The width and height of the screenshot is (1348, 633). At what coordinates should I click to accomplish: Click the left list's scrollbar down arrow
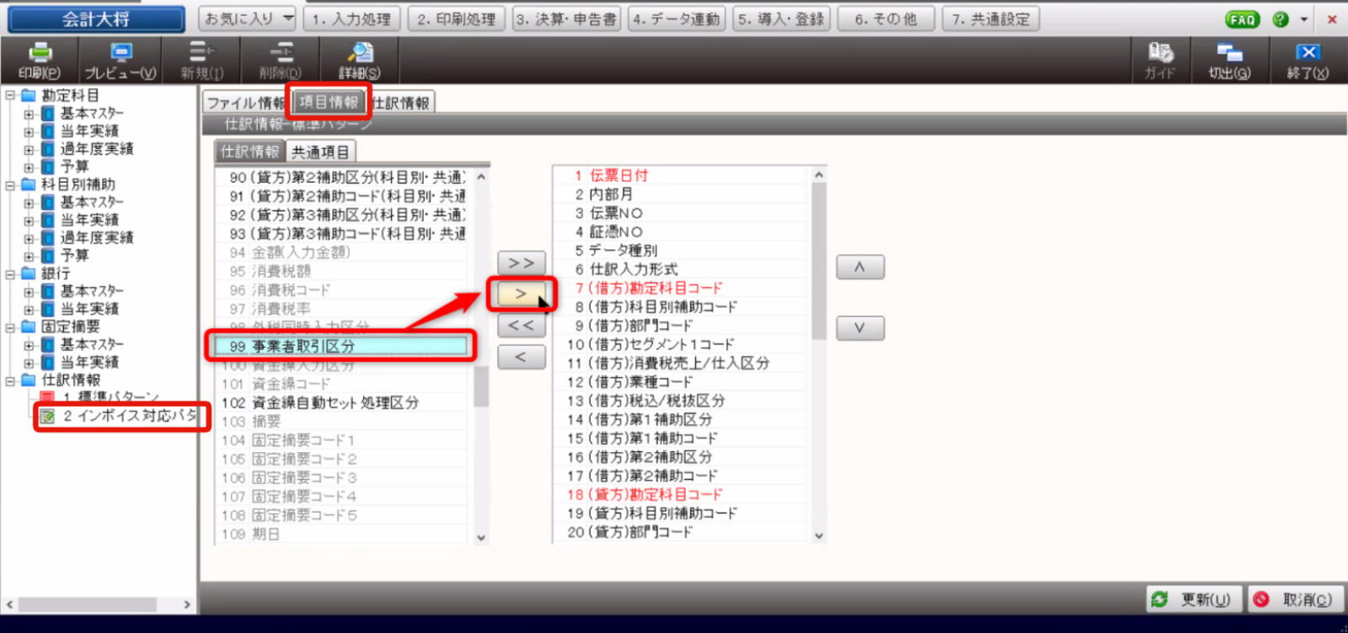click(x=481, y=537)
